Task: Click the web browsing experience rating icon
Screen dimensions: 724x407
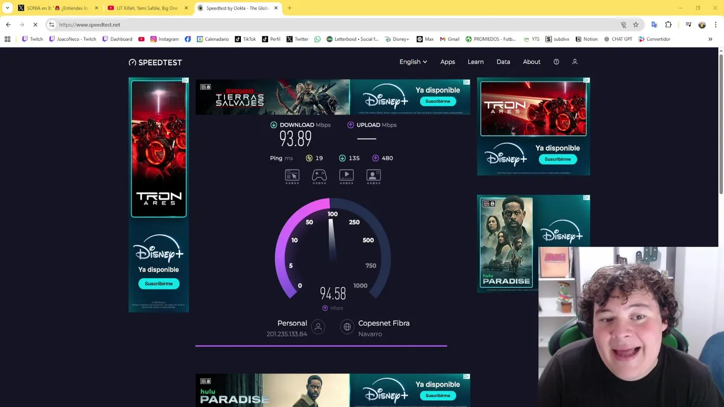Action: point(292,176)
